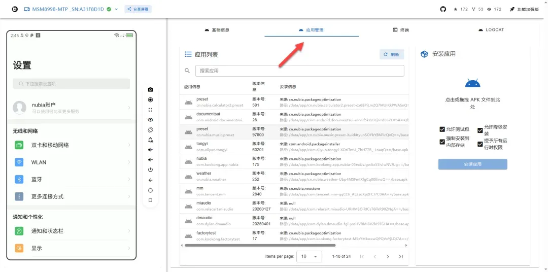Click the Android icon beside tongyi
The width and height of the screenshot is (548, 272).
tap(188, 147)
